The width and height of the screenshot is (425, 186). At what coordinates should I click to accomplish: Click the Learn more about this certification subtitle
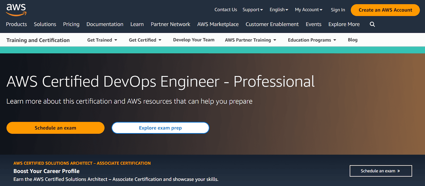click(x=129, y=101)
